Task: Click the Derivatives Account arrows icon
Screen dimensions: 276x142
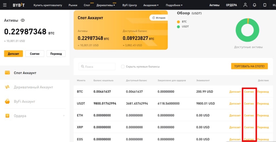Action: click(x=8, y=87)
